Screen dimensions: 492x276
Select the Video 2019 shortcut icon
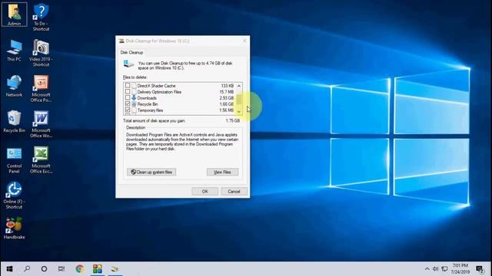[41, 53]
